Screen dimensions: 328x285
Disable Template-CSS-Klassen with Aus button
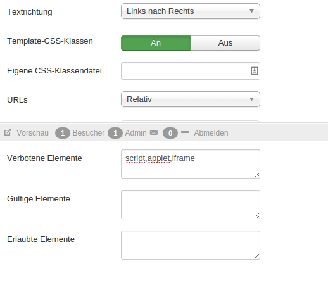(225, 43)
